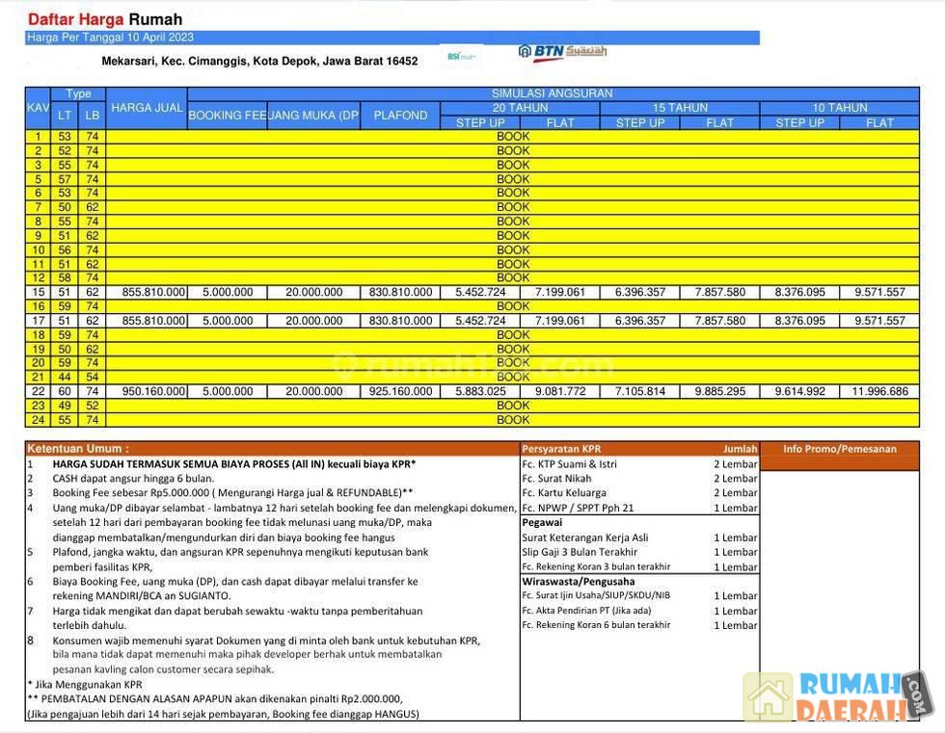Click the 11.996.686 installment cell
This screenshot has width=945, height=733.
pyautogui.click(x=879, y=392)
